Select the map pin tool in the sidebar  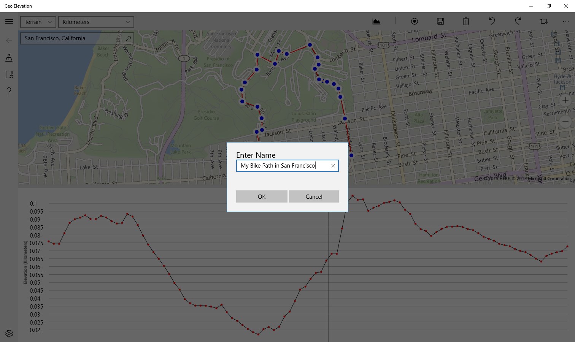click(x=9, y=58)
